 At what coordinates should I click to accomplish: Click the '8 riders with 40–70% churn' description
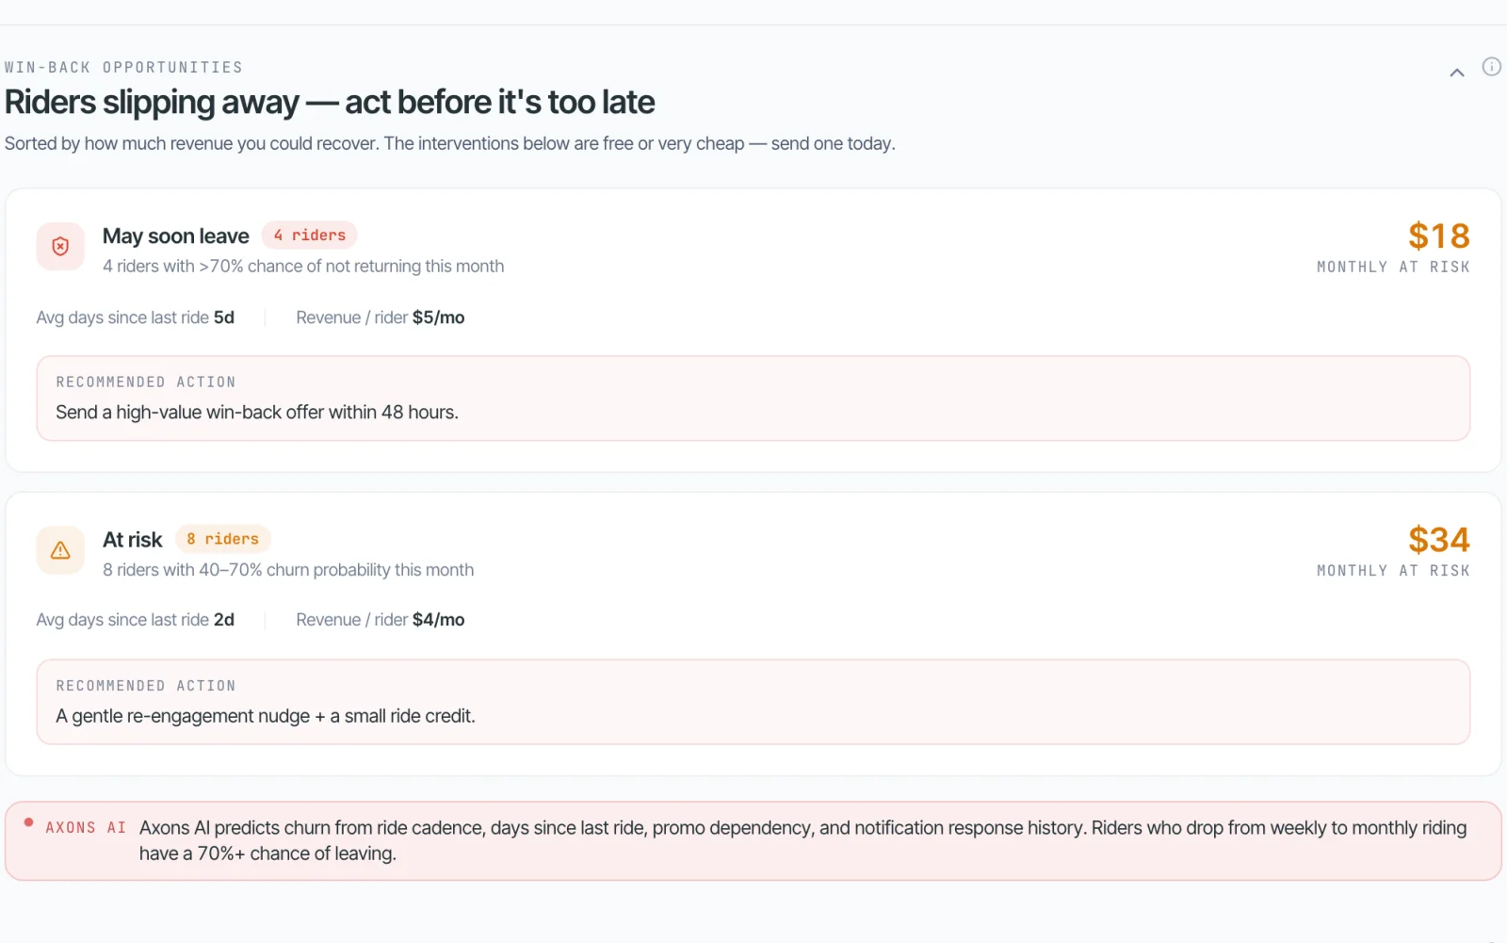coord(288,570)
